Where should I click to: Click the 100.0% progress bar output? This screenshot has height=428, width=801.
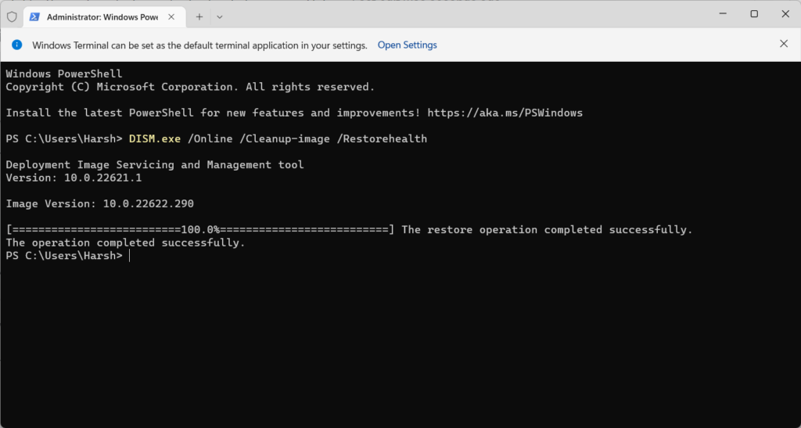click(x=199, y=230)
